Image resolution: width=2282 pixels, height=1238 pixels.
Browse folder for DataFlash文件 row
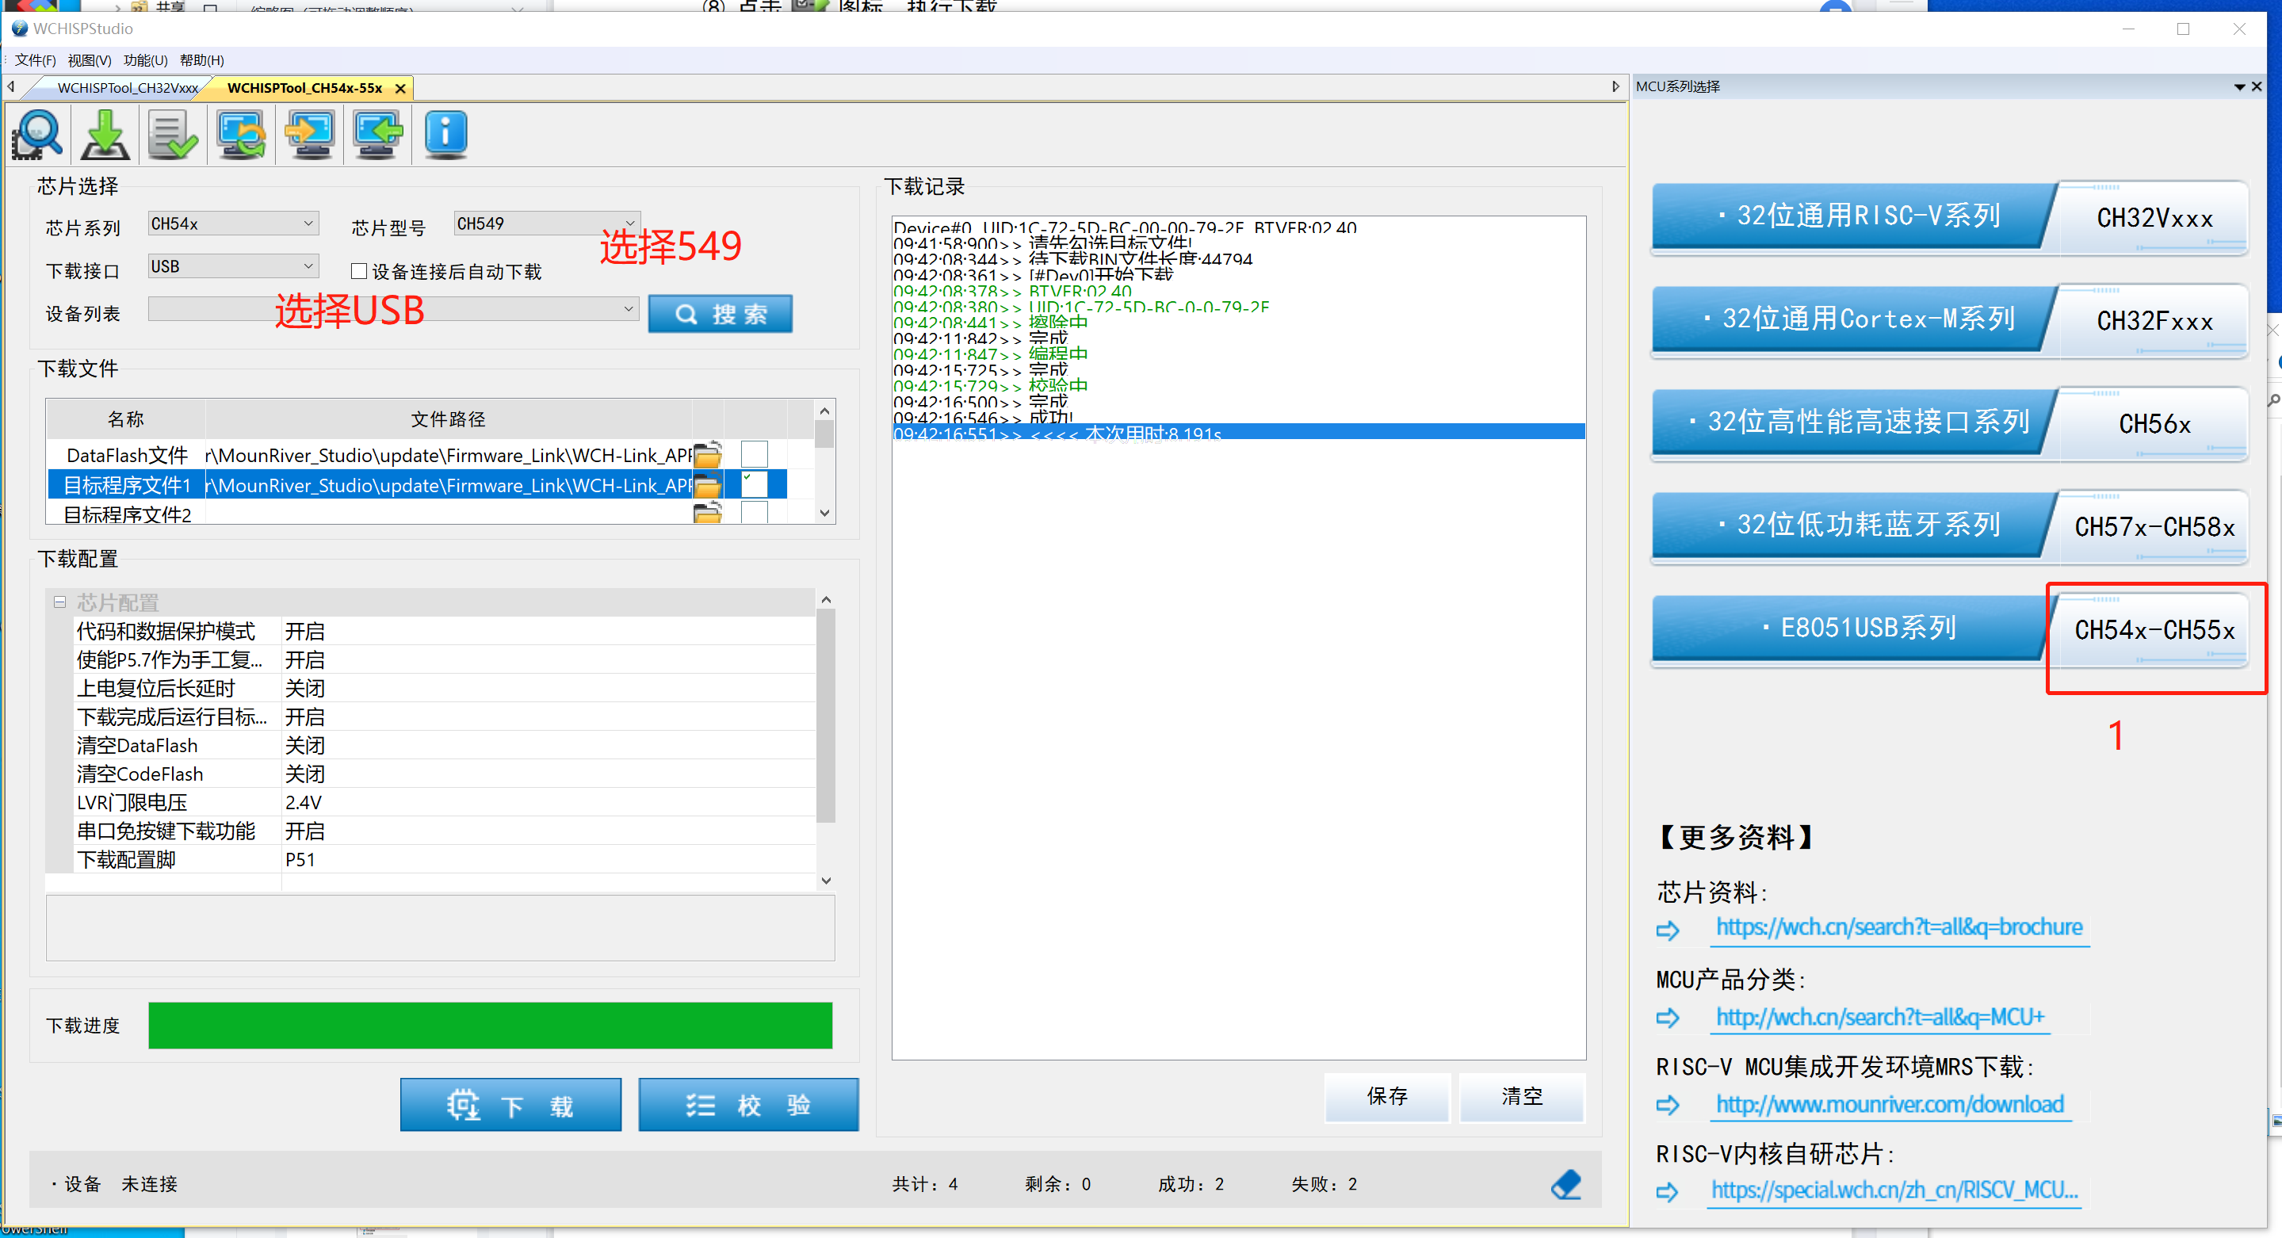708,454
